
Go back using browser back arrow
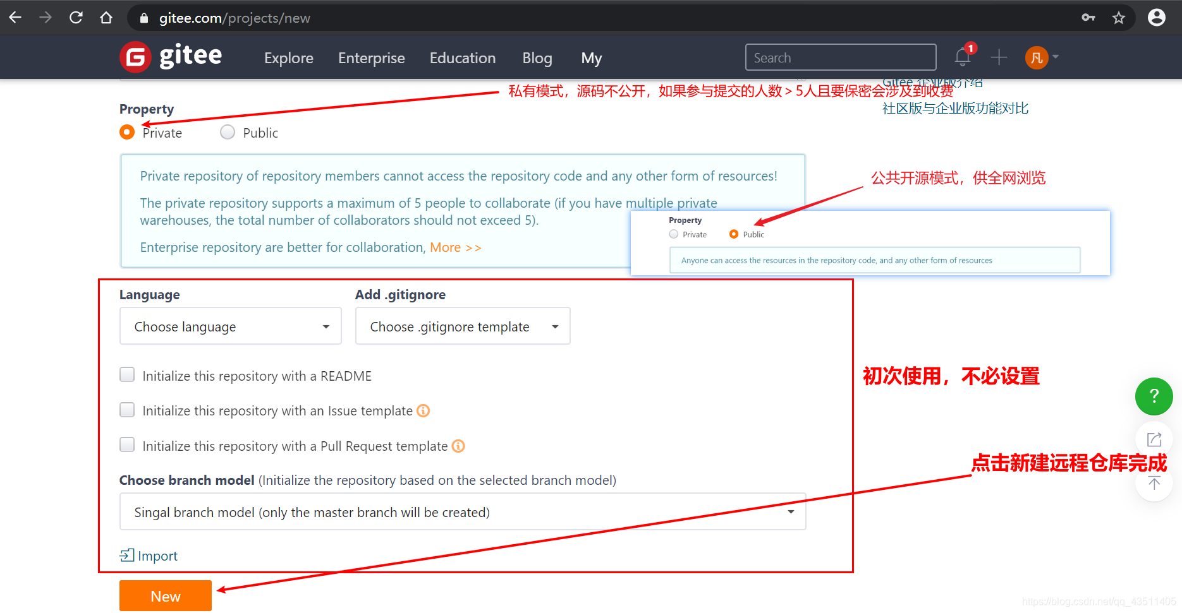pyautogui.click(x=15, y=18)
